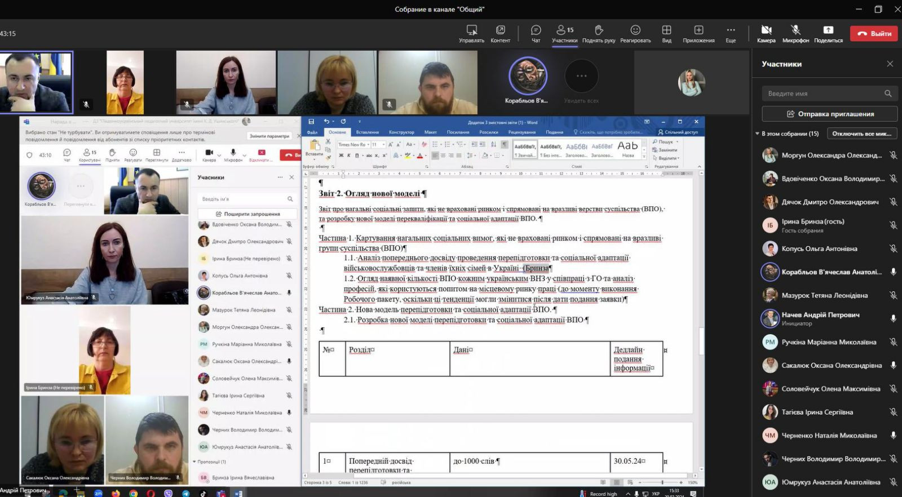Open the Viber icon in the taskbar
902x497 pixels.
(x=168, y=493)
